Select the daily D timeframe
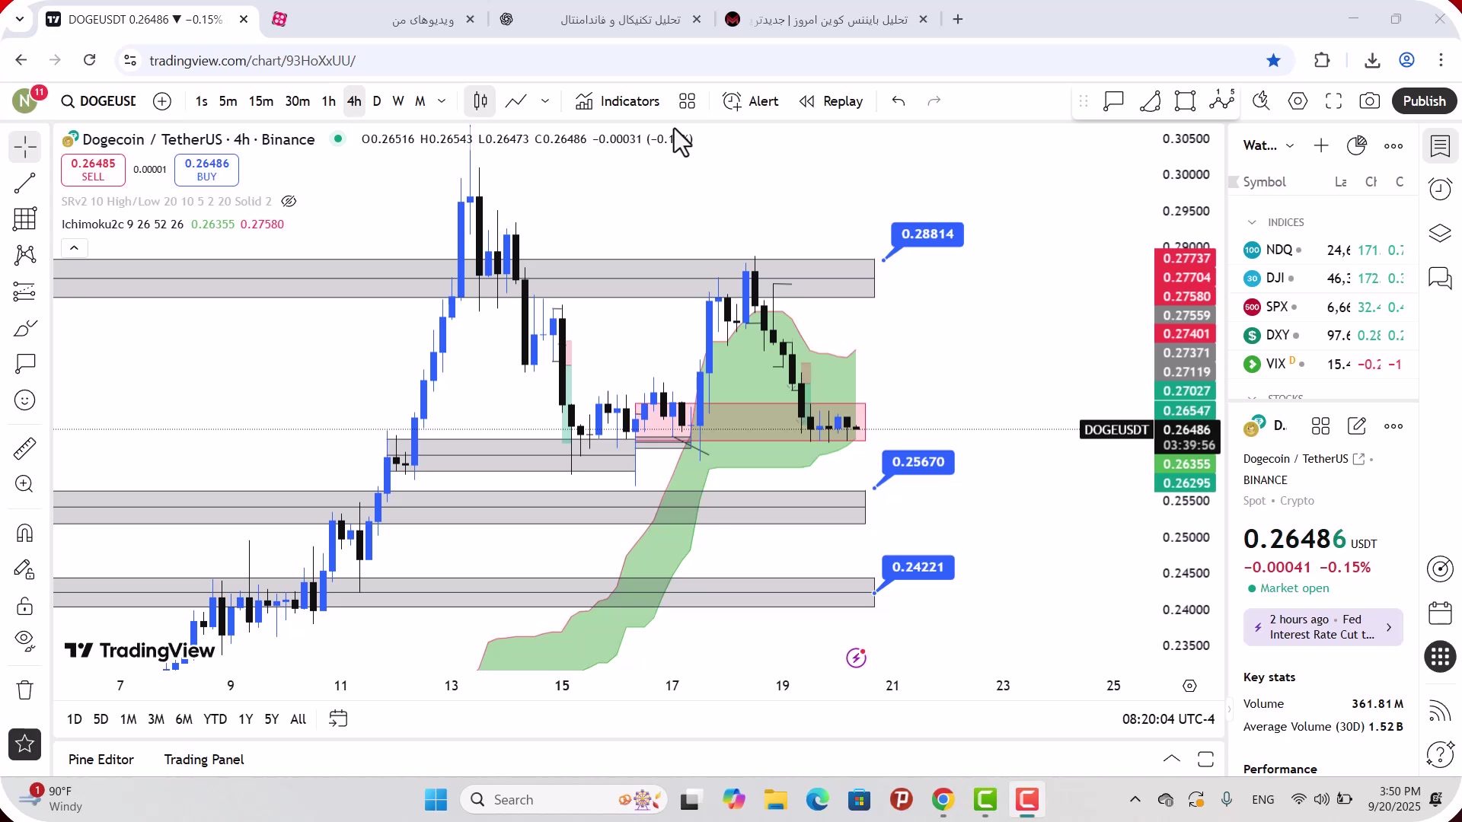Viewport: 1462px width, 822px height. click(376, 101)
